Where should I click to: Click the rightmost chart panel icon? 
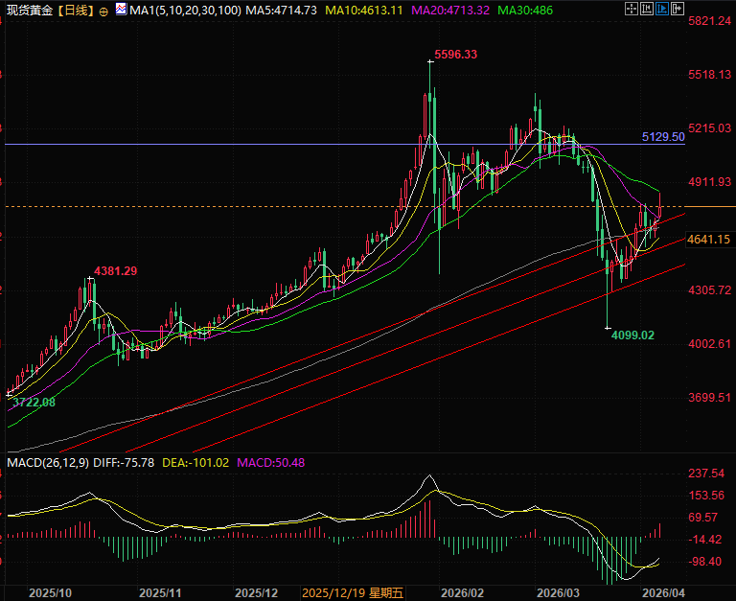pyautogui.click(x=678, y=9)
